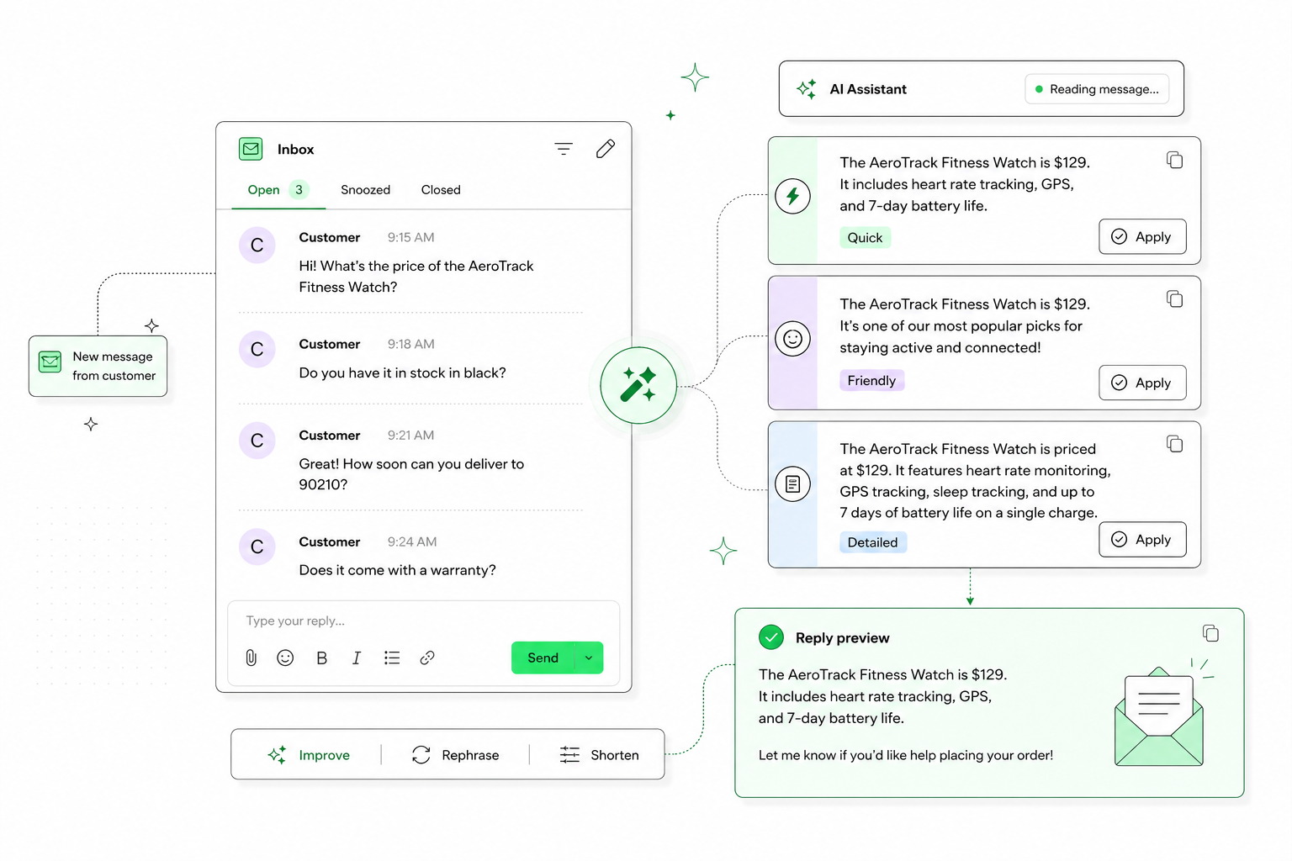This screenshot has height=861, width=1292.
Task: Open the emoji picker icon
Action: pos(285,658)
